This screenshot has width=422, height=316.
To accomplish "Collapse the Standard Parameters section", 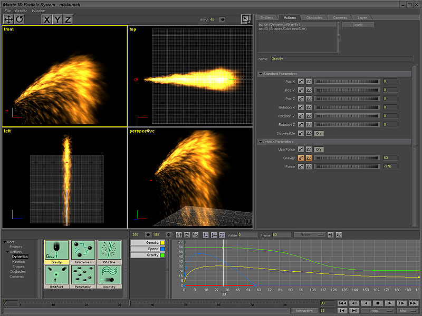I will tap(261, 74).
